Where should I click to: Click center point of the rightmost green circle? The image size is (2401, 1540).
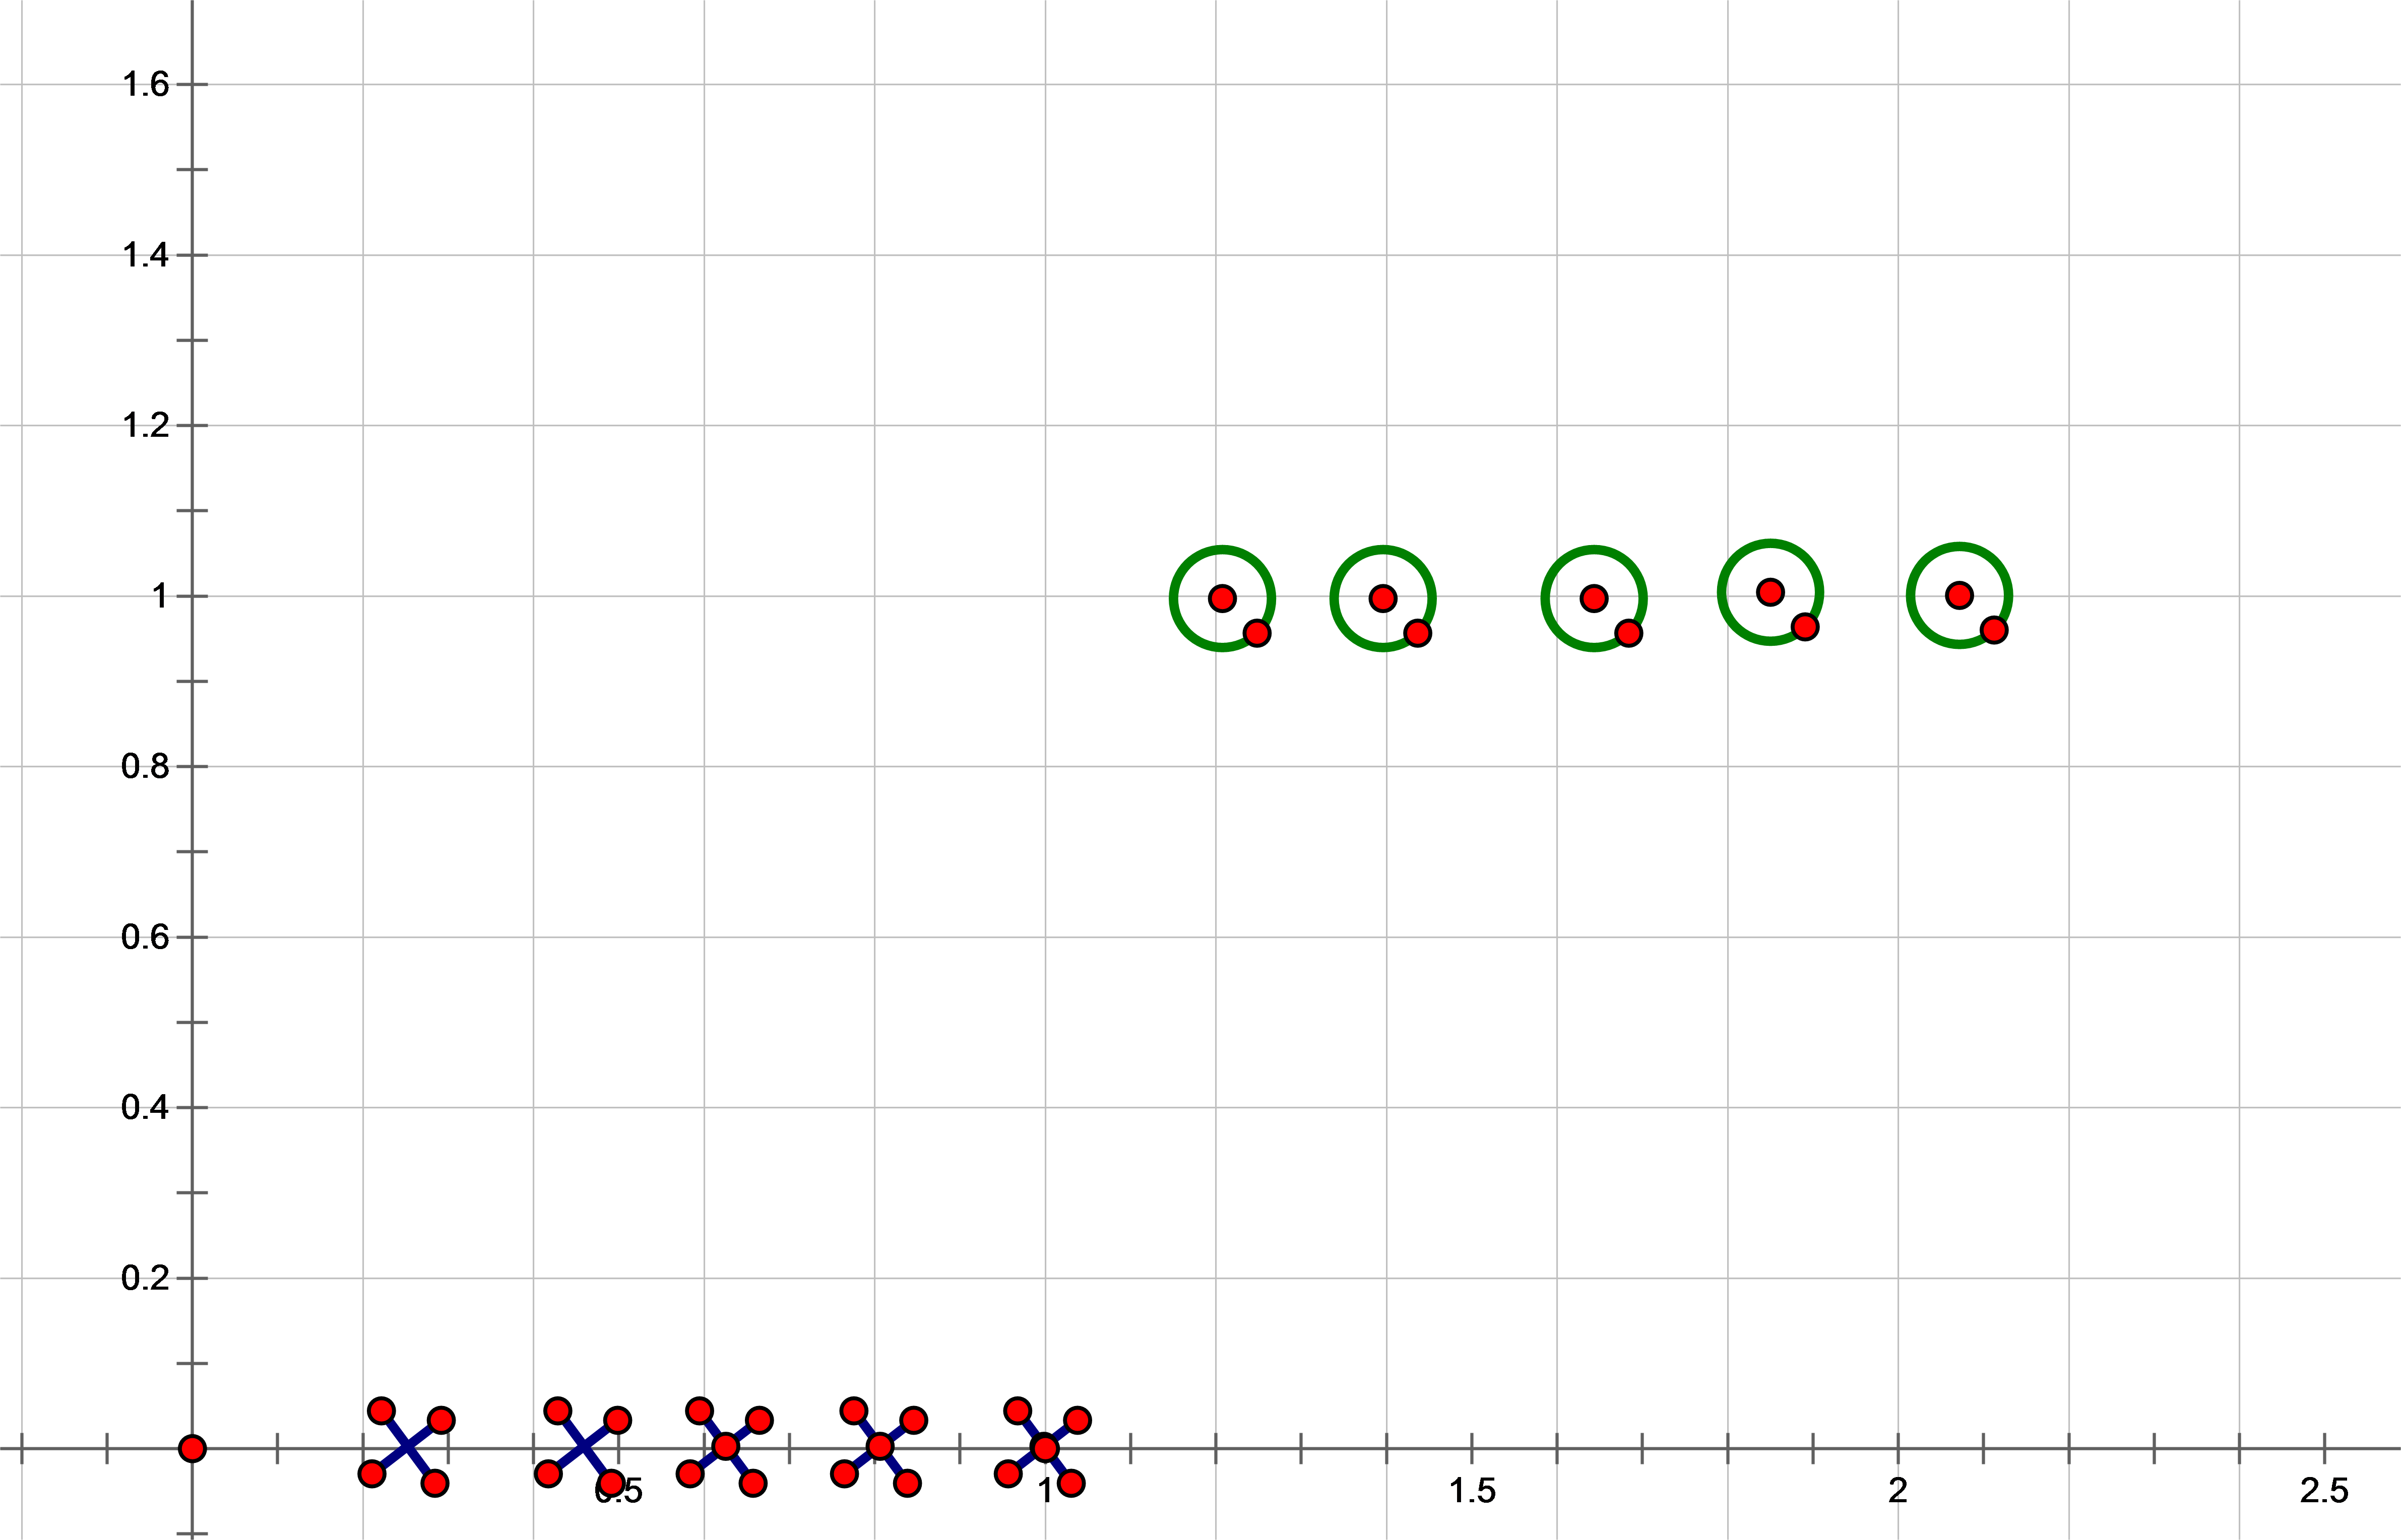coord(1959,596)
